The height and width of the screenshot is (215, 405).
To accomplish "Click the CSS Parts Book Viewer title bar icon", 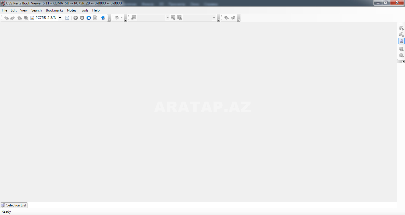I will 3,3.
